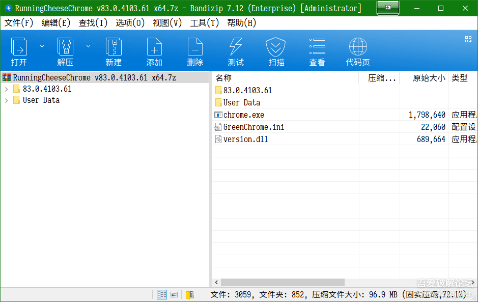Click the scrollbar left arrow under file list

216,283
